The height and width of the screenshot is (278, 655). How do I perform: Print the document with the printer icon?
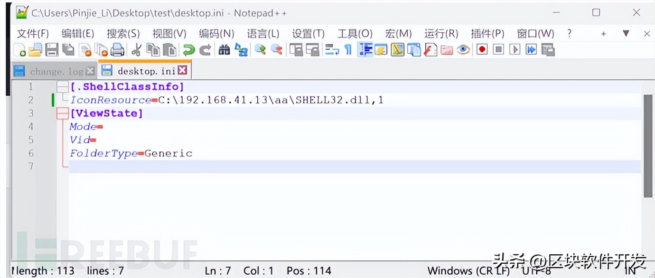point(117,50)
